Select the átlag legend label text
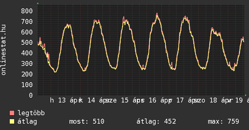 click(x=27, y=122)
